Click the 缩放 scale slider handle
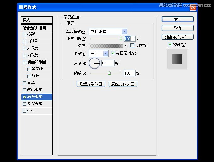The image size is (214, 162). click(x=109, y=73)
